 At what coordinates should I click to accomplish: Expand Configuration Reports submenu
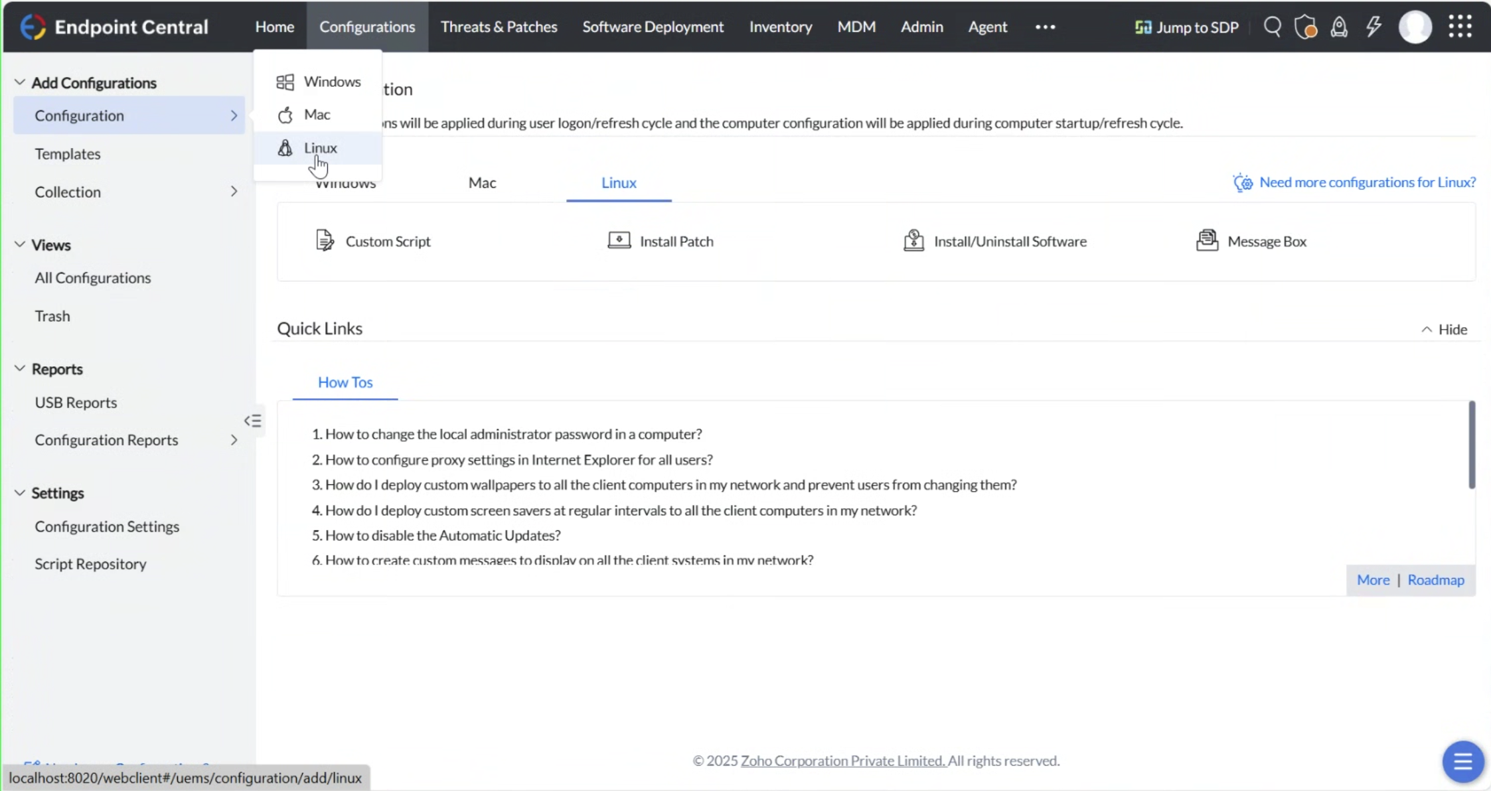(234, 440)
